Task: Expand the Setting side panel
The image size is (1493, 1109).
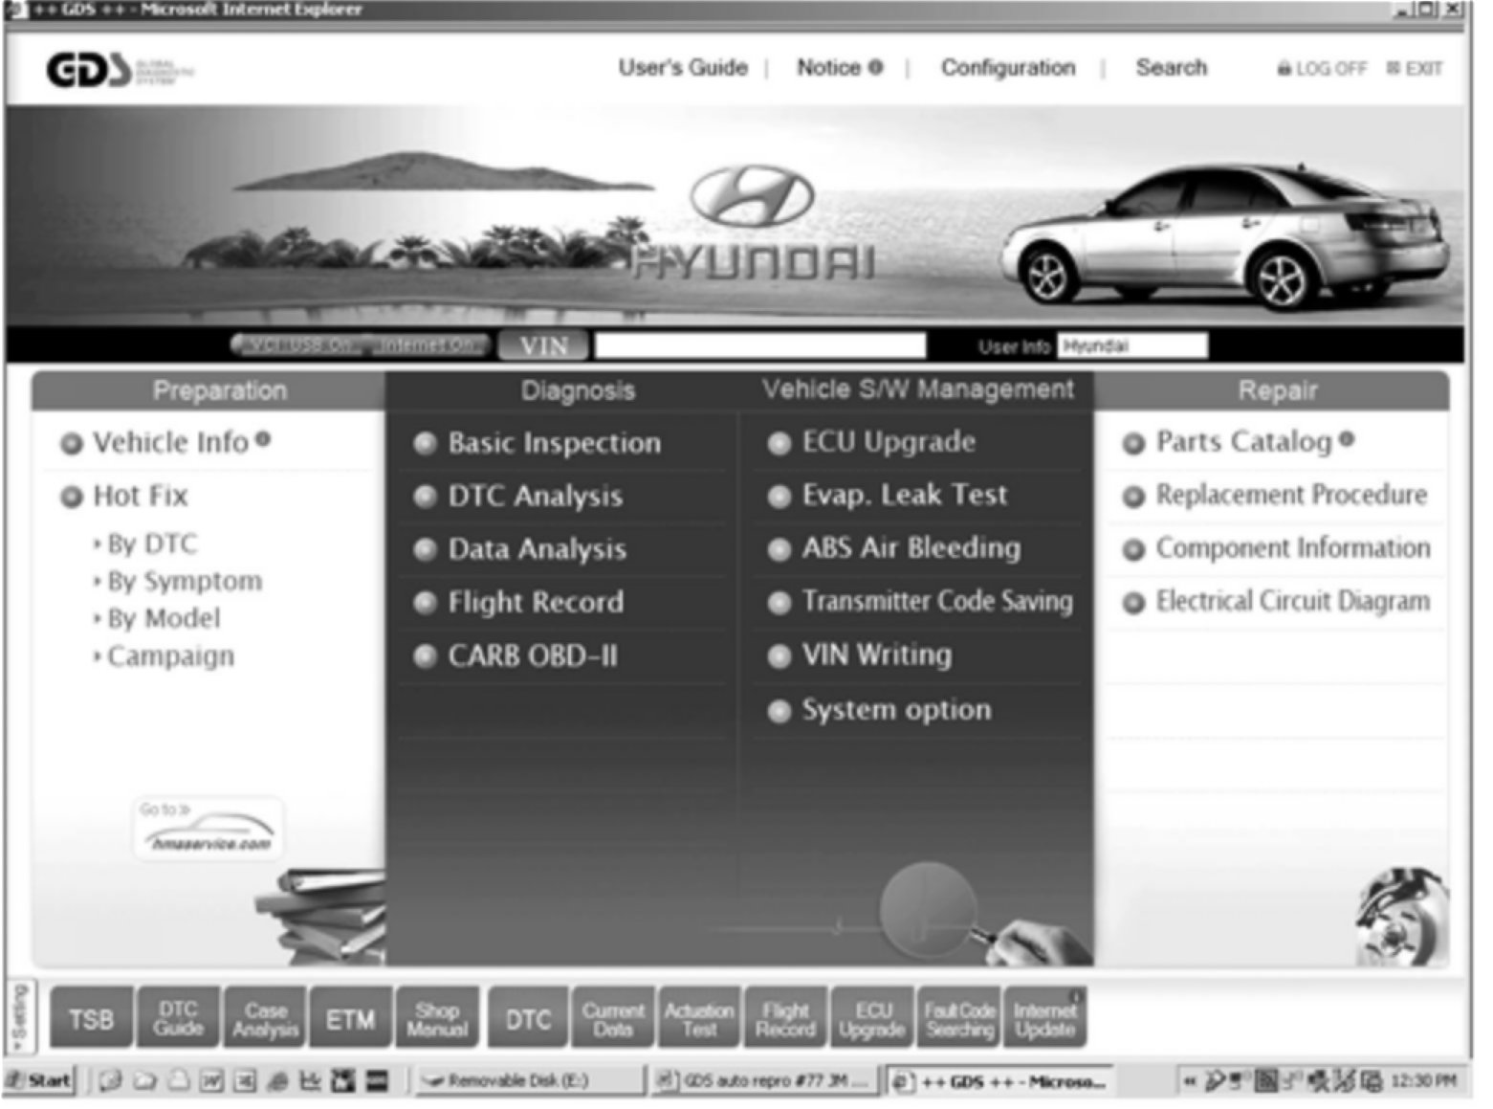Action: [19, 1016]
